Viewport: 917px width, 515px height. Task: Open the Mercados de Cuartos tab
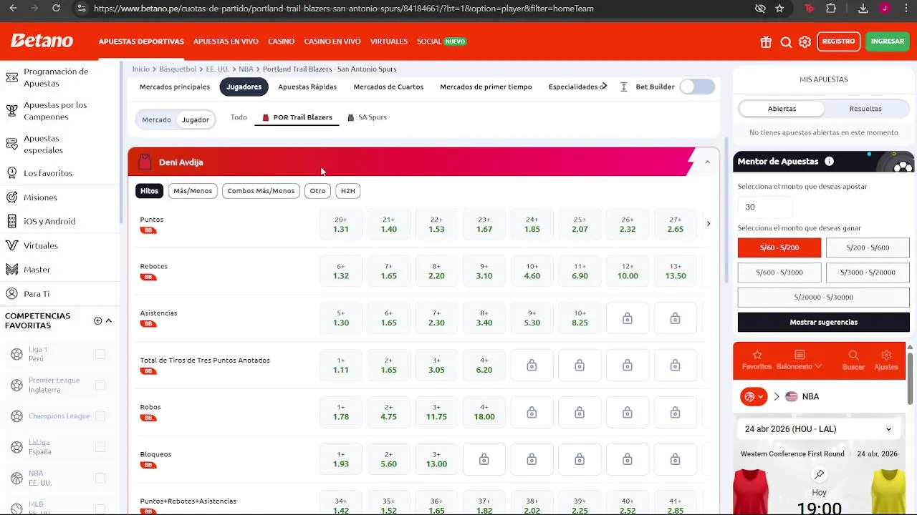pyautogui.click(x=388, y=87)
